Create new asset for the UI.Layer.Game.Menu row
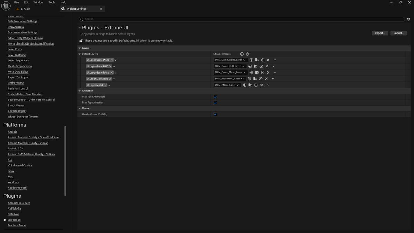The width and height of the screenshot is (414, 233). click(x=263, y=72)
